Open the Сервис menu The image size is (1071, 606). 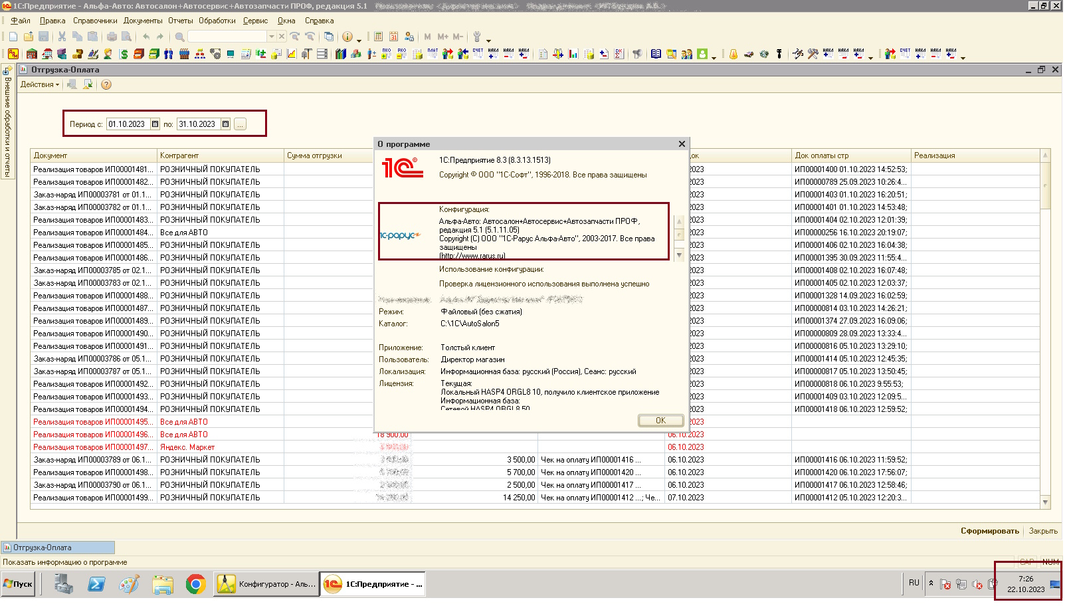pos(255,21)
